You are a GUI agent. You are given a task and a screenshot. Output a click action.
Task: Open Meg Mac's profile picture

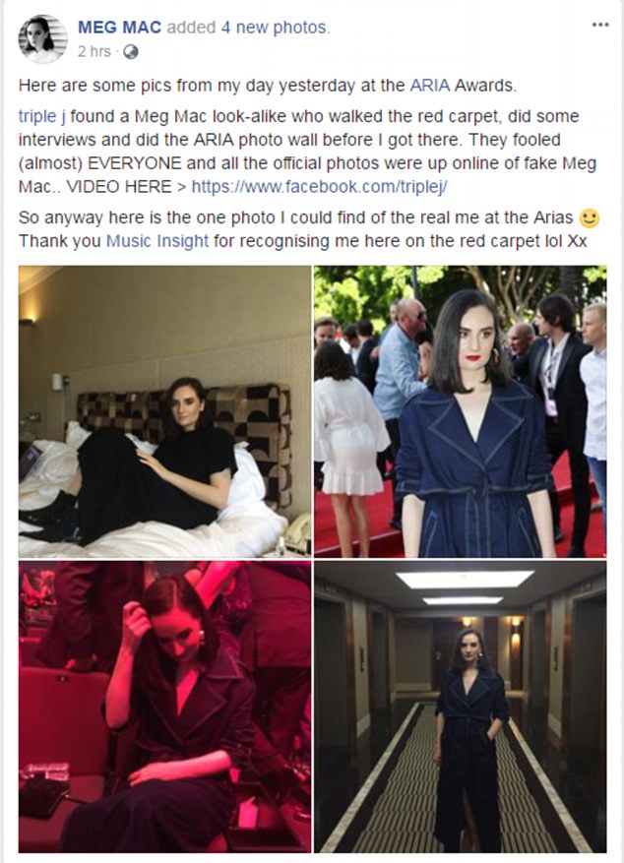pyautogui.click(x=43, y=39)
